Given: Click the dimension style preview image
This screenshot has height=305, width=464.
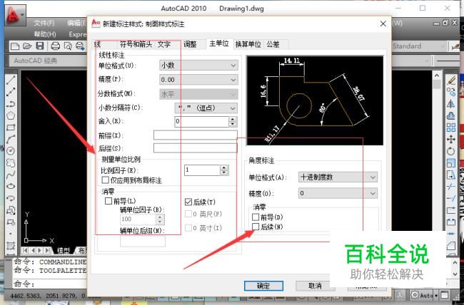Looking at the screenshot, I should (315, 100).
